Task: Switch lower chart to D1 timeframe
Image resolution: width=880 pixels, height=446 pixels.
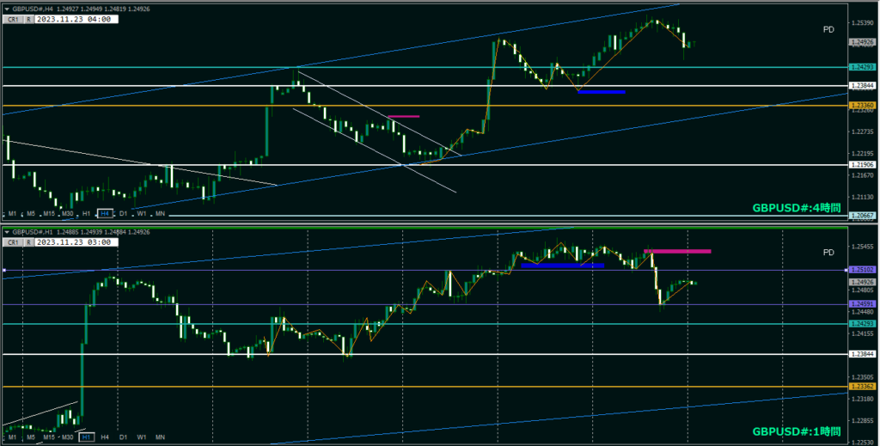Action: click(x=123, y=437)
